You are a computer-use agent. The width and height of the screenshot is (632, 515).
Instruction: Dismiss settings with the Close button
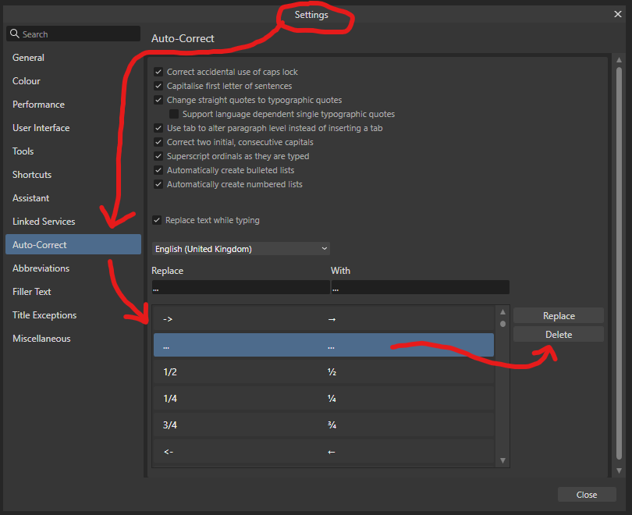587,494
